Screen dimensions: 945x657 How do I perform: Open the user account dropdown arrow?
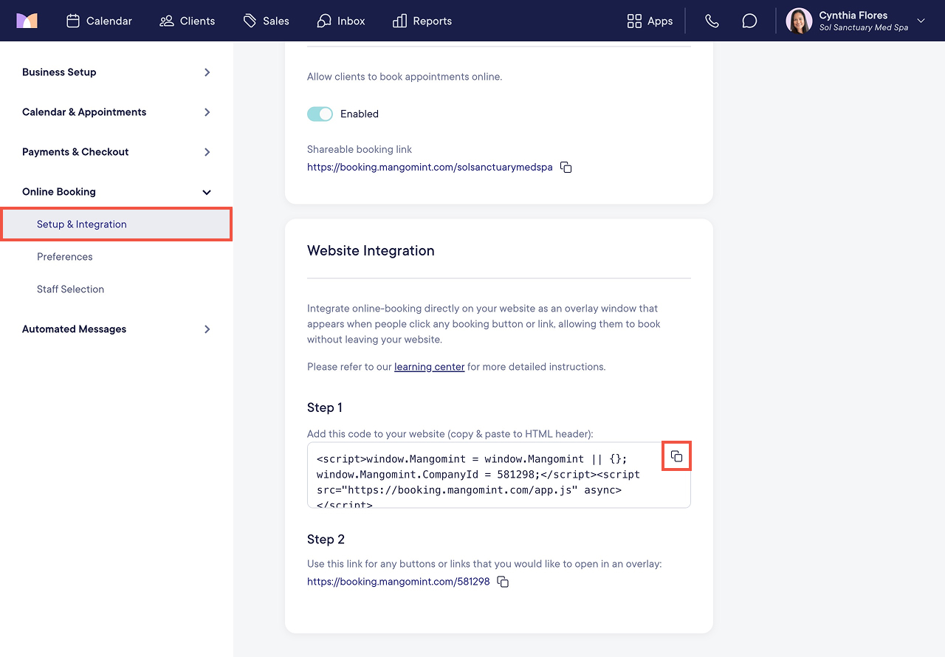click(x=921, y=21)
